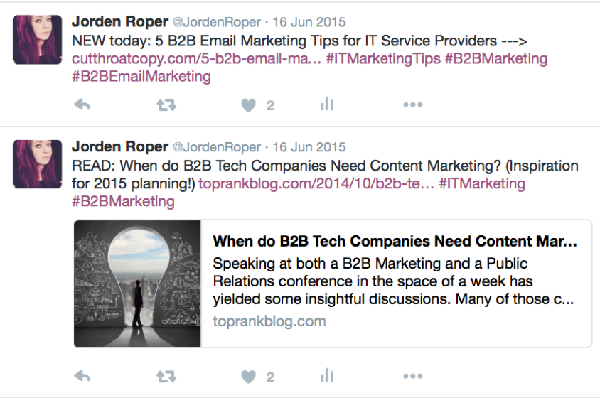600x398 pixels.
Task: Click the @JordenRoper handle in the first tweet
Action: tap(217, 22)
